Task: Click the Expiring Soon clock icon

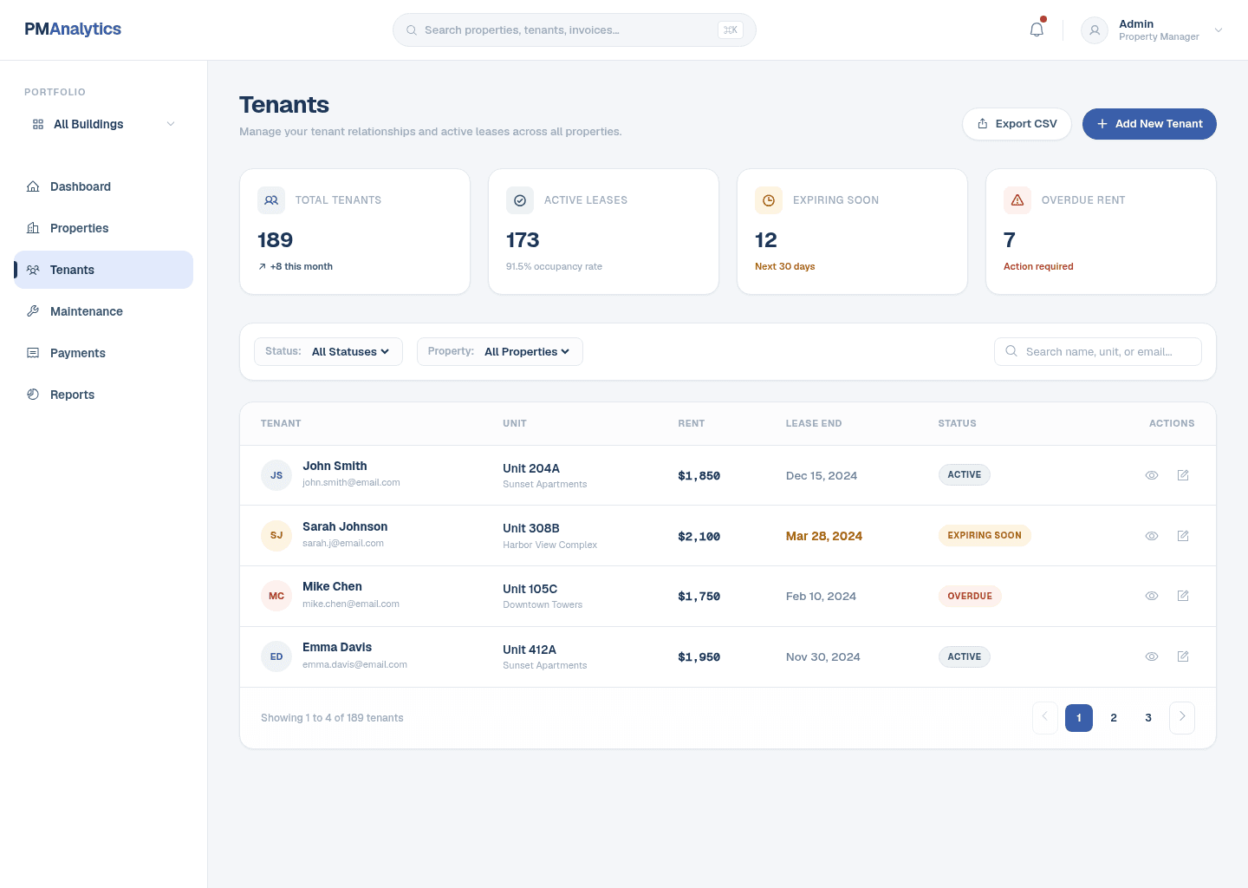Action: 769,200
